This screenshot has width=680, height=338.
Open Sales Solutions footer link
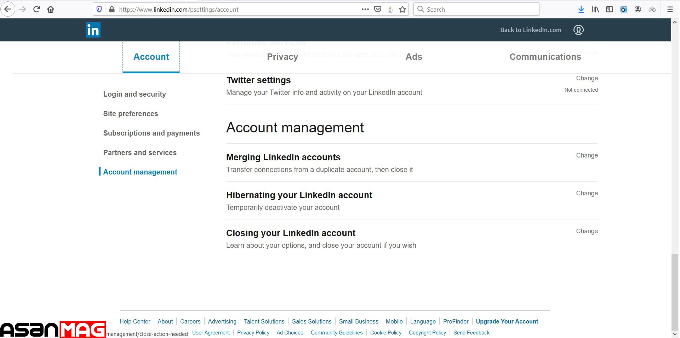[312, 321]
